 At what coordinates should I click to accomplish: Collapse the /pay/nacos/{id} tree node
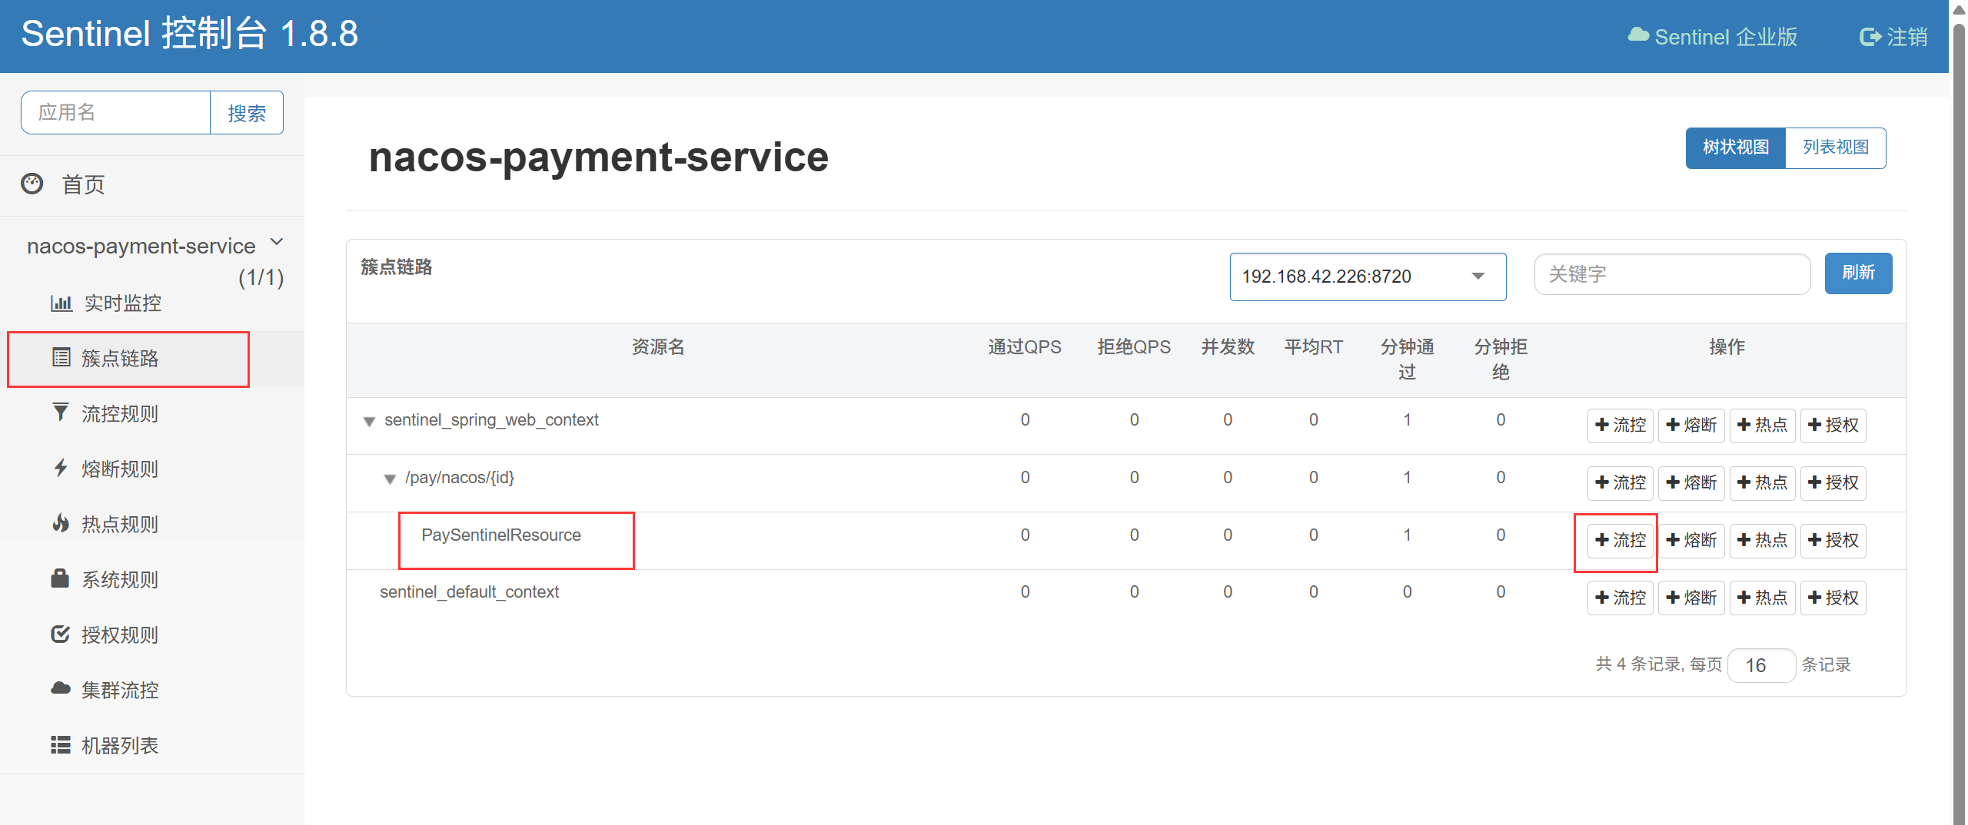click(390, 479)
